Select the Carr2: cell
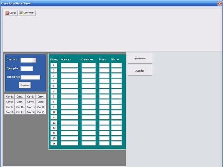 (20, 96)
